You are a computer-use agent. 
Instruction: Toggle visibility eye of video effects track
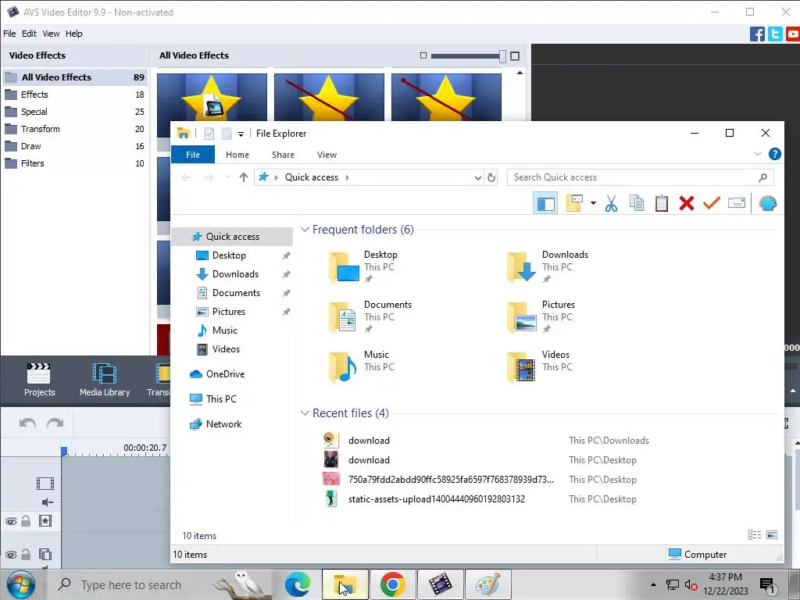click(x=11, y=521)
